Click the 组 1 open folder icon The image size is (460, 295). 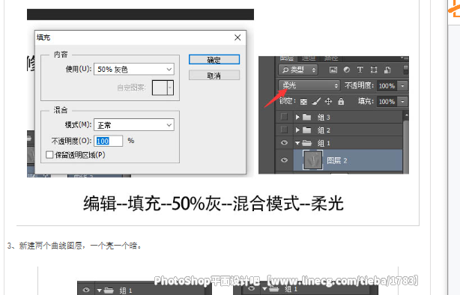coord(307,143)
